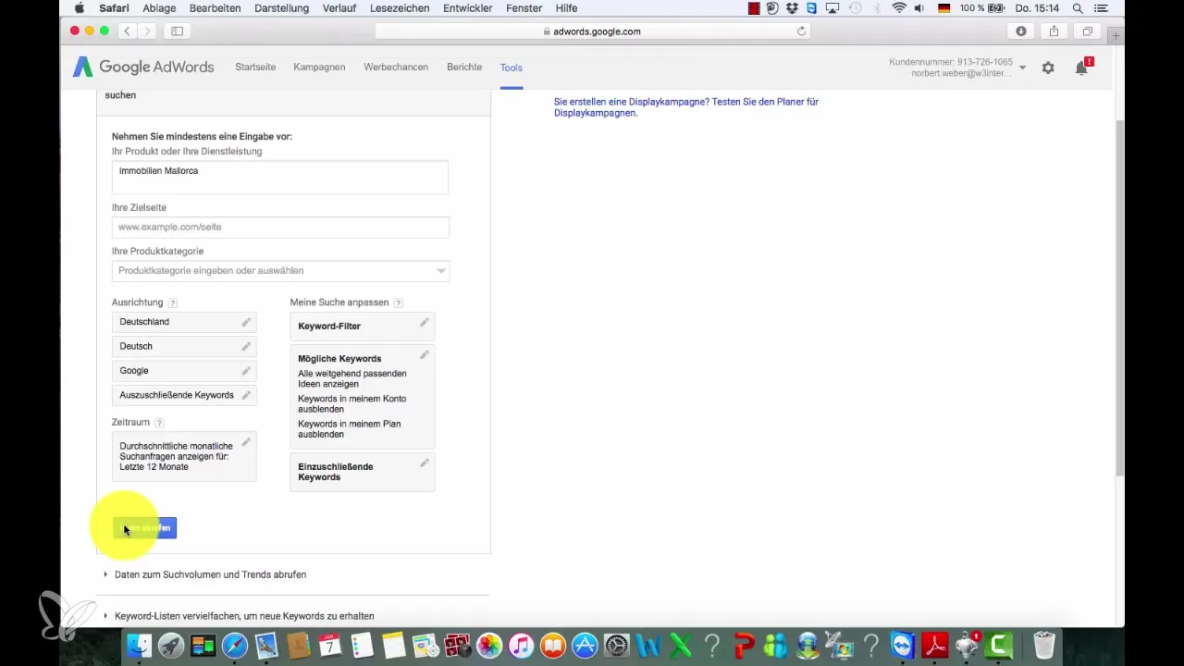The width and height of the screenshot is (1184, 666).
Task: Open a new Safari tab plus button
Action: pos(1116,36)
